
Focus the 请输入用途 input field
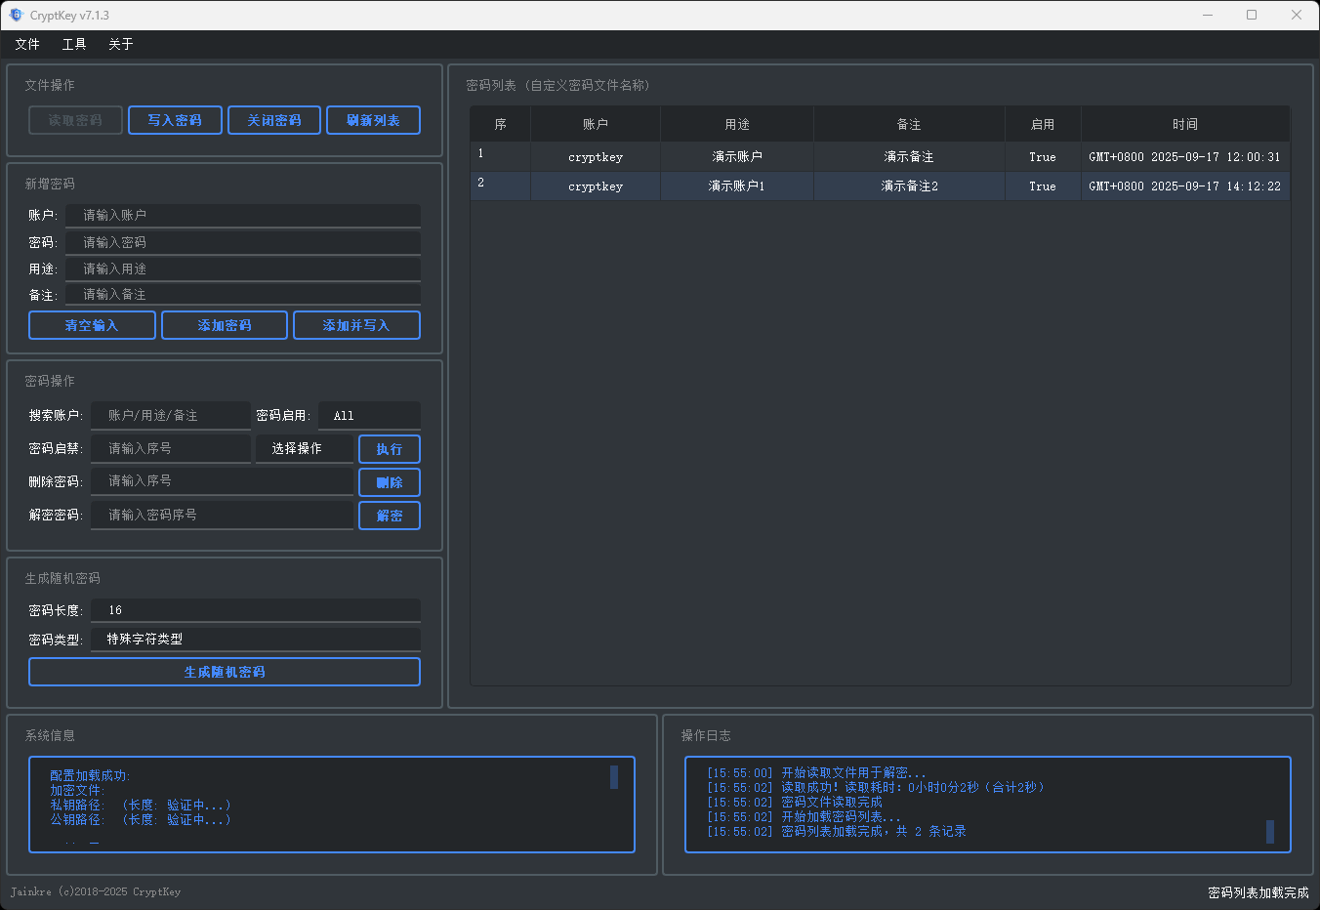click(x=243, y=269)
